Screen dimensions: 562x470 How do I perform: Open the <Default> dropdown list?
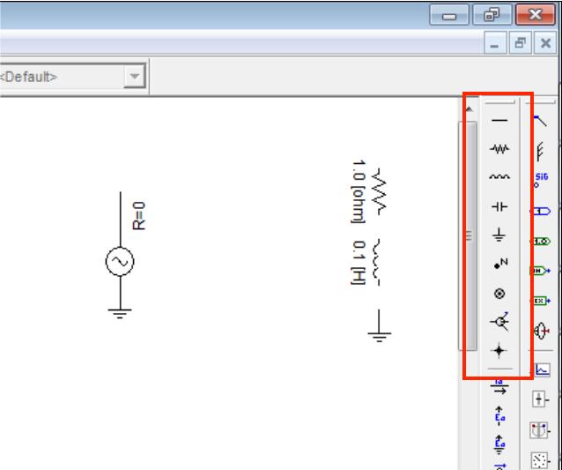[134, 77]
